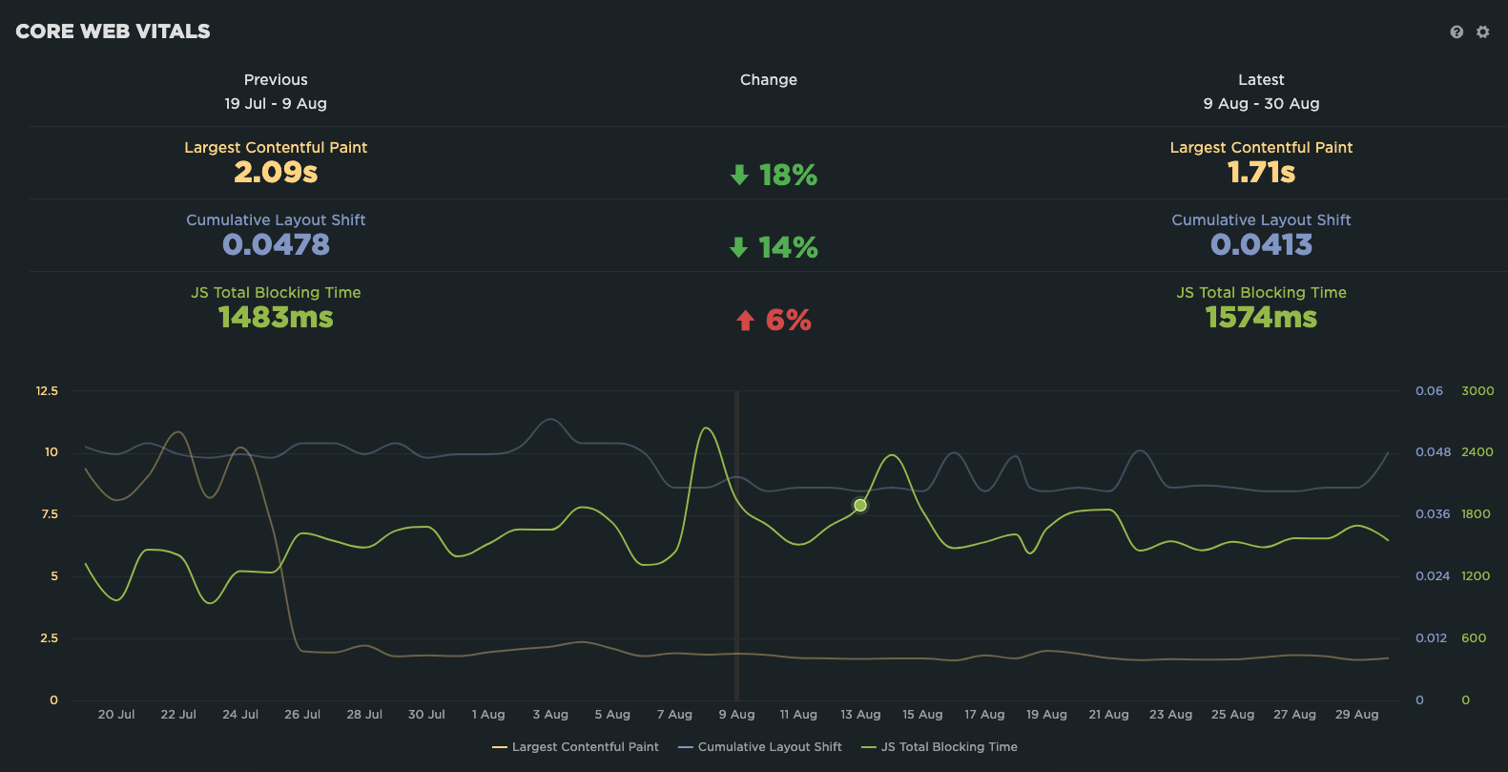The width and height of the screenshot is (1508, 772).
Task: Select the latest LCP value 1.71s
Action: [1261, 173]
